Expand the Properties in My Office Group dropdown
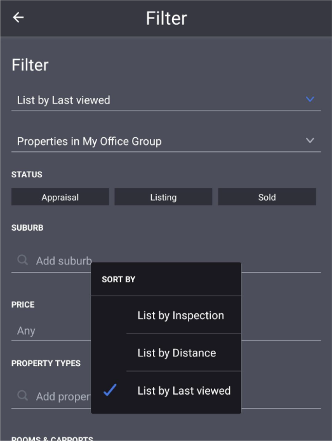Screen dimensions: 332x441 (x=166, y=141)
